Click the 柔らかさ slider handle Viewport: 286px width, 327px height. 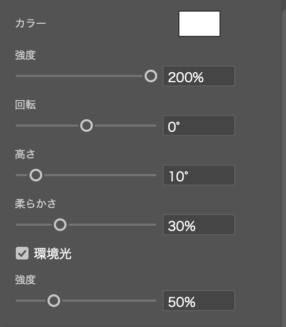[60, 225]
